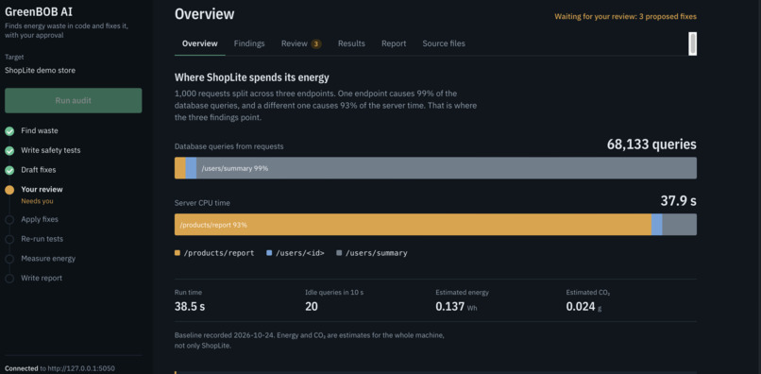Click the 'Needs you' status text
Viewport: 761px width, 374px height.
(x=38, y=201)
